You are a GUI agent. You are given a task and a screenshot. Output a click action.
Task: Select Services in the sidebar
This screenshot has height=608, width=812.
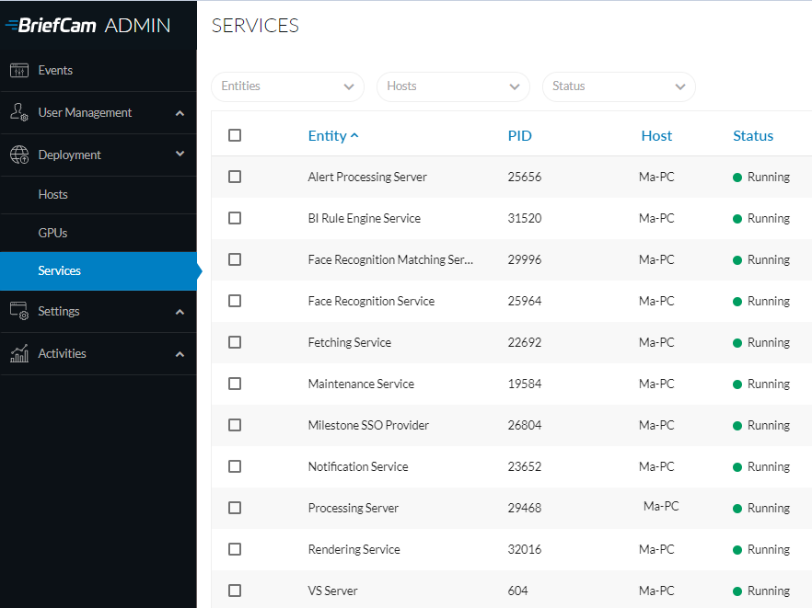coord(99,270)
